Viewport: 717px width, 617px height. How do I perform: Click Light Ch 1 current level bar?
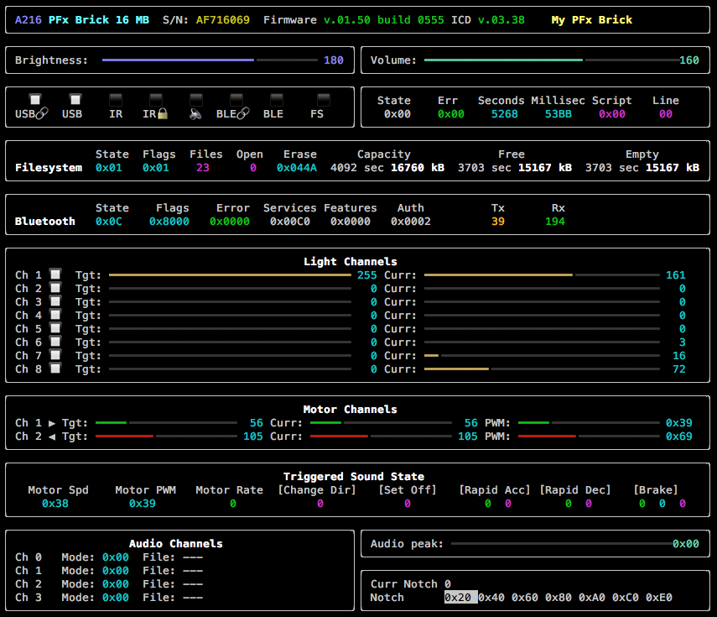542,275
